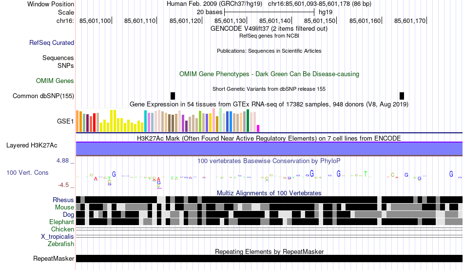Click the Basewise Conservation by PhyloP title
The height and width of the screenshot is (270, 463).
pos(269,161)
